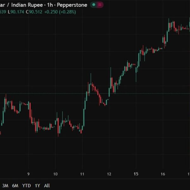Select the 3M time range
Screen dimensions: 190x190
coord(5,186)
